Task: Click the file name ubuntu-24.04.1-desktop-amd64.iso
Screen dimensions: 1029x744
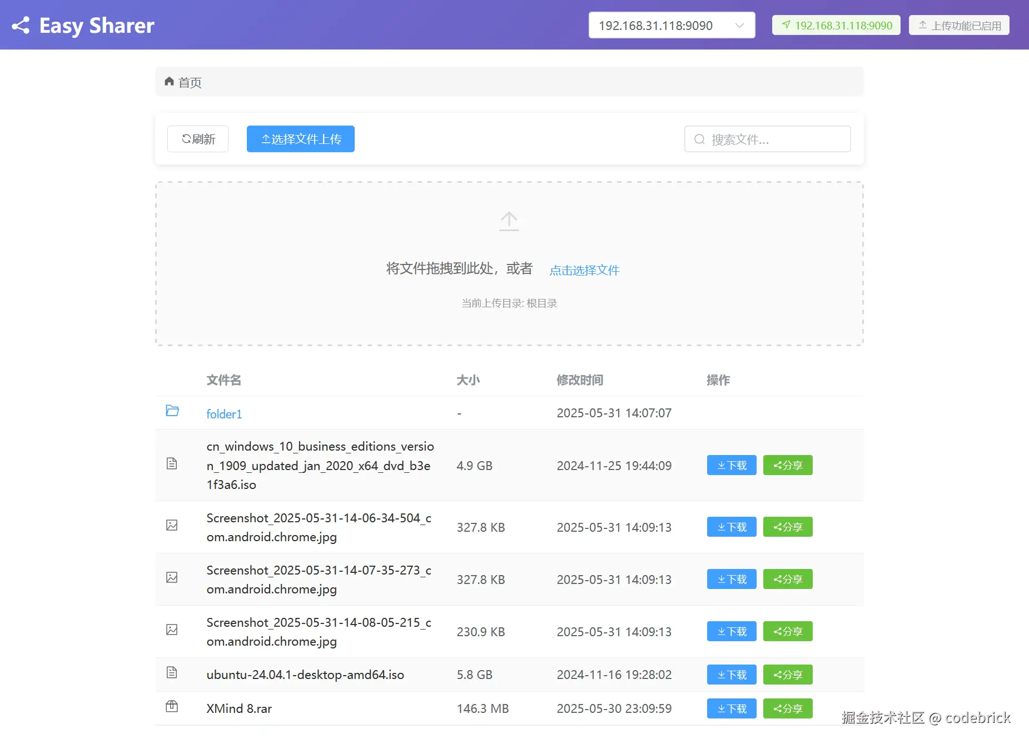Action: [x=305, y=675]
